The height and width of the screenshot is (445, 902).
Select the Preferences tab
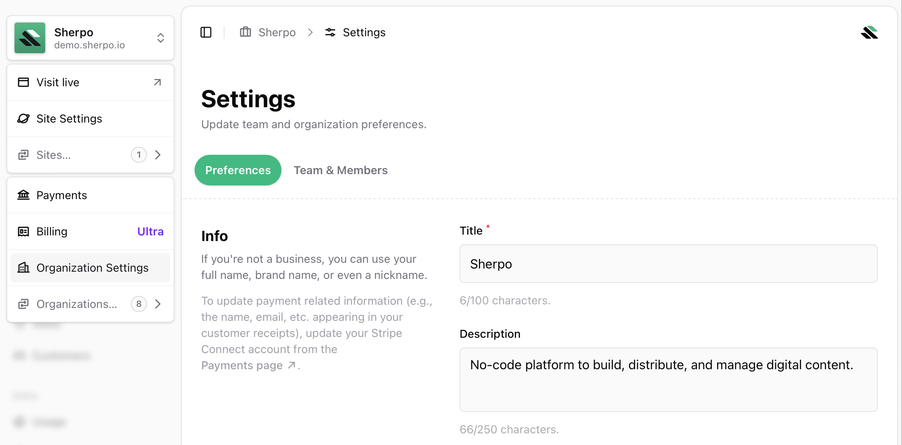pyautogui.click(x=238, y=170)
